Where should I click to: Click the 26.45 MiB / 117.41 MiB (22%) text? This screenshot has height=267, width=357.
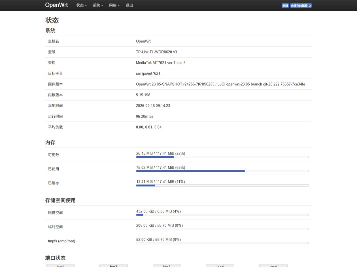coord(161,153)
